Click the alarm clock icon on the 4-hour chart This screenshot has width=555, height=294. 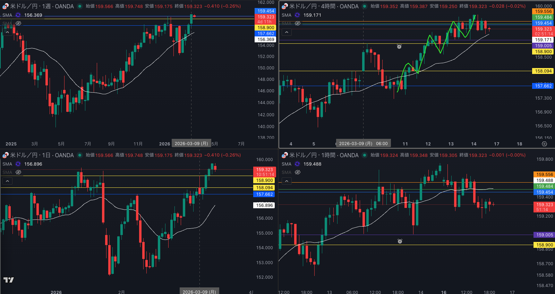click(399, 46)
